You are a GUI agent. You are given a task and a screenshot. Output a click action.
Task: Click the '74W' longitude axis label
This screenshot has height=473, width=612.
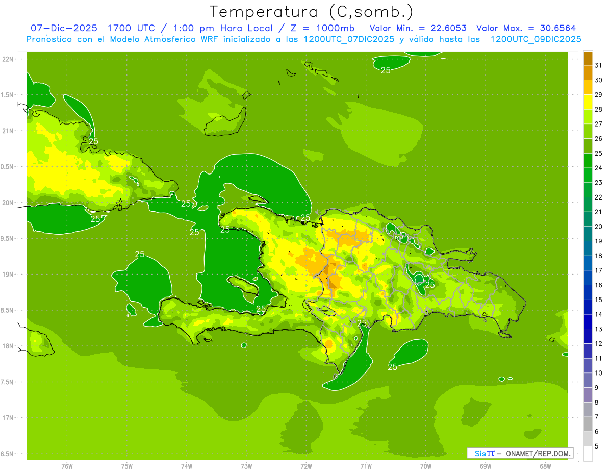187,466
